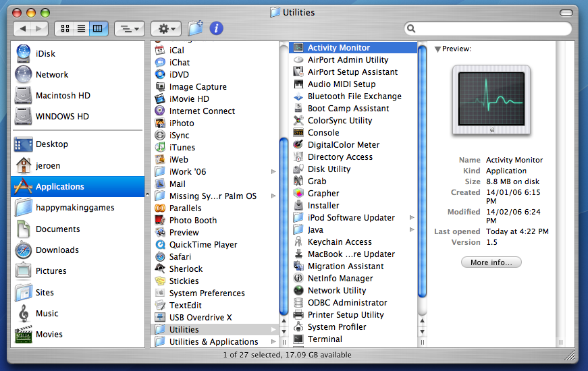
Task: Select Parallels in the Applications column
Action: 215,208
